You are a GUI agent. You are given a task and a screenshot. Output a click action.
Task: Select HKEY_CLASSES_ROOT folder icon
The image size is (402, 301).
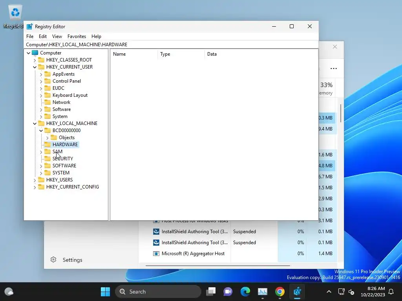(x=41, y=60)
